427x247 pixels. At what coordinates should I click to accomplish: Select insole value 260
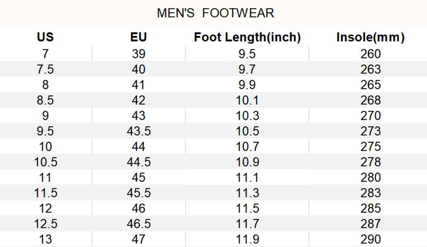(x=370, y=54)
